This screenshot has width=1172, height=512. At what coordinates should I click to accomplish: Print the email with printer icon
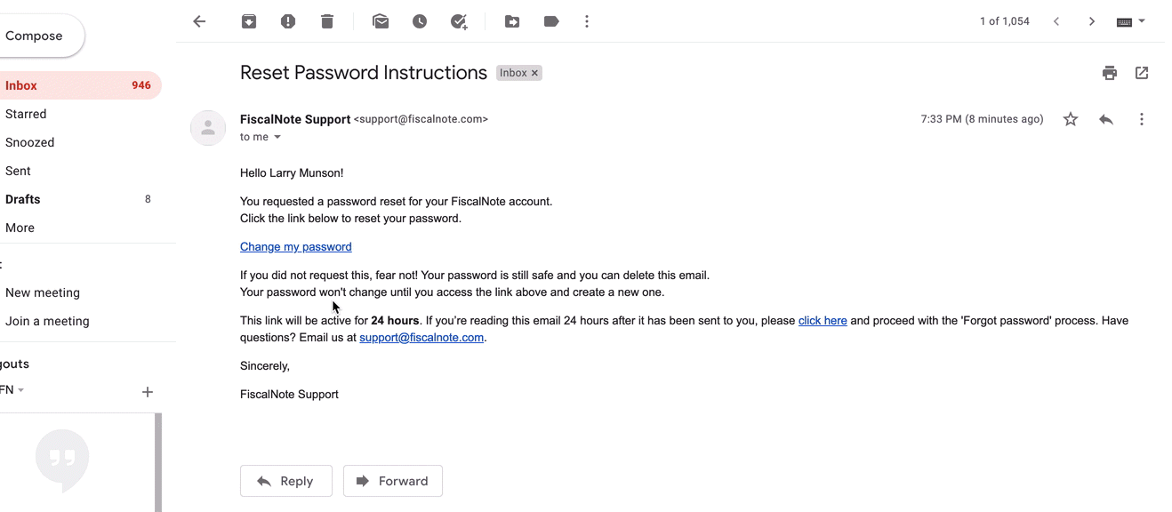(1110, 73)
